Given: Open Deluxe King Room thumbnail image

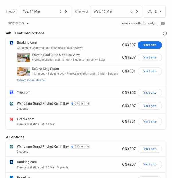Looking at the screenshot, I should point(24,71).
